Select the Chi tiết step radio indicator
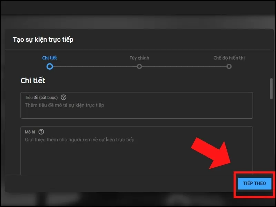This screenshot has height=207, width=276. pos(50,66)
